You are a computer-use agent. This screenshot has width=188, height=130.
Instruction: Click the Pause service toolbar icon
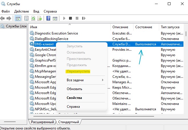77,18
